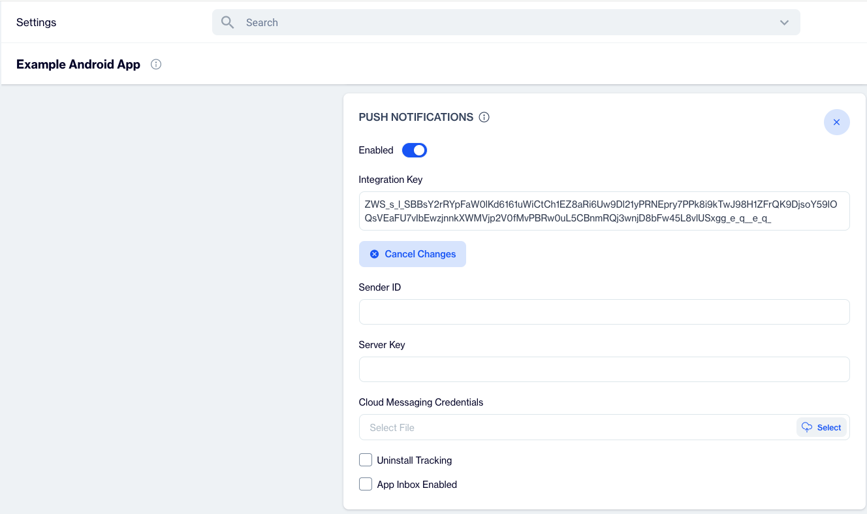The image size is (867, 514).
Task: Close the Push Notifications panel
Action: pos(836,122)
